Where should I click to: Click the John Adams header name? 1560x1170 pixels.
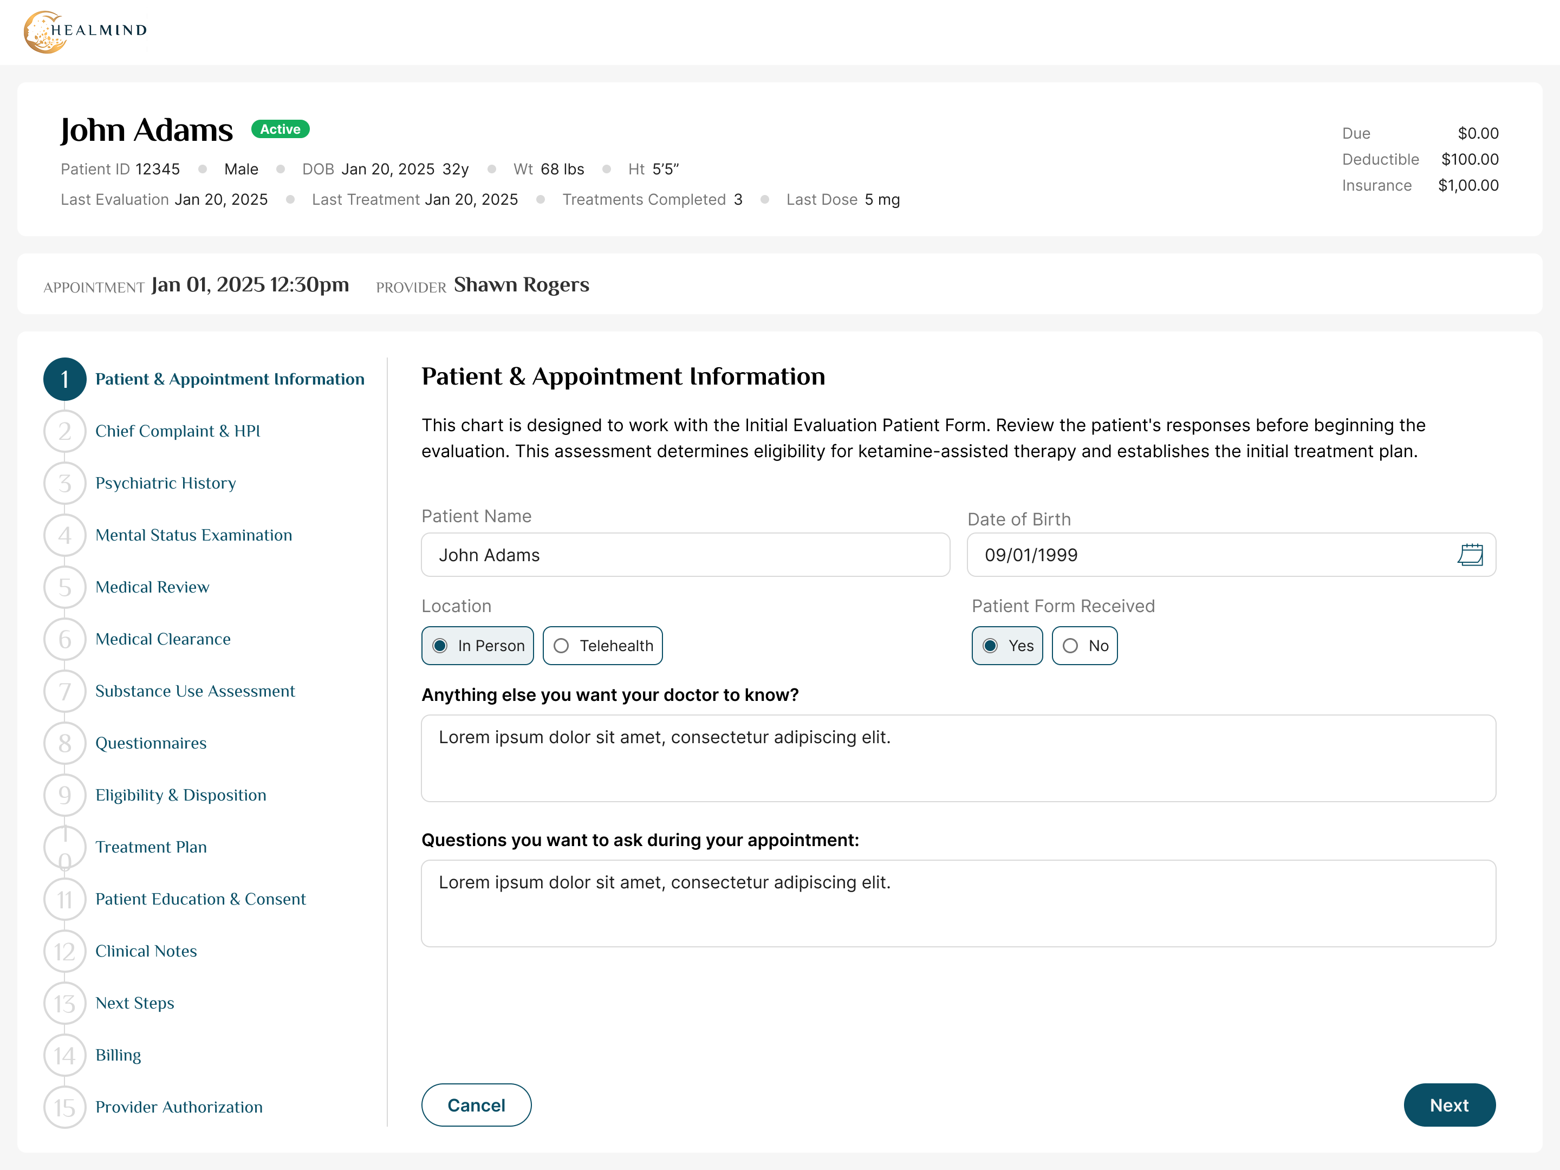[147, 131]
